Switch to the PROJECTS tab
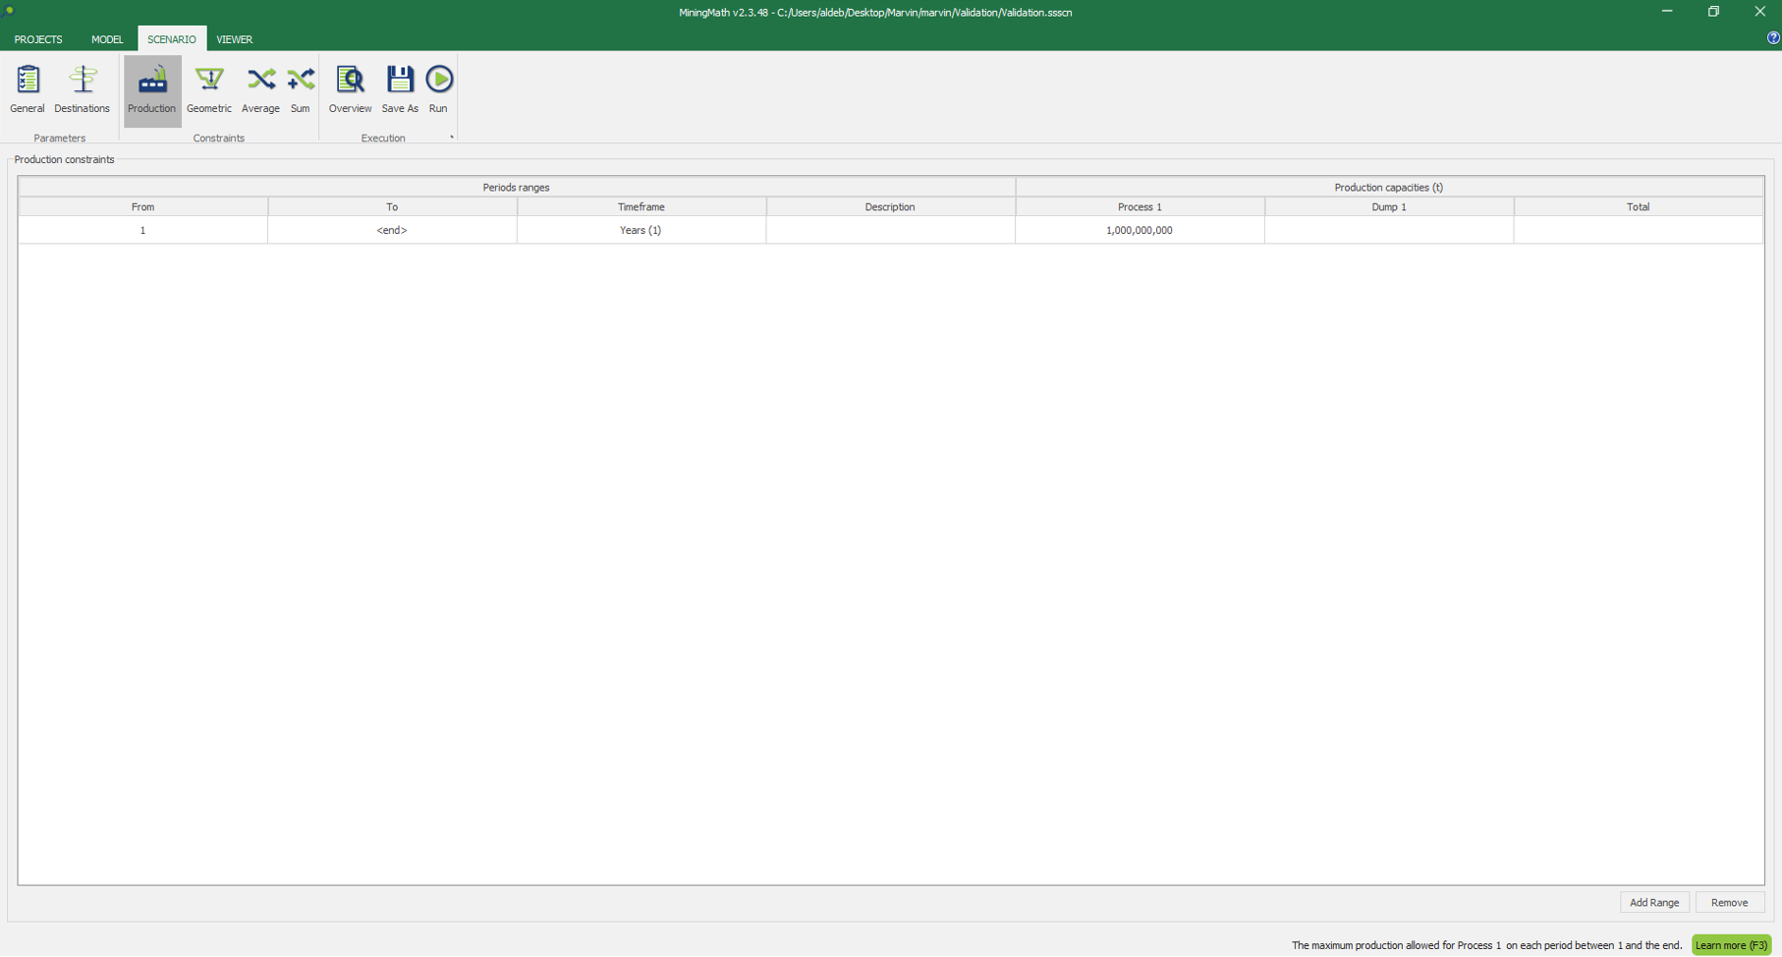Viewport: 1782px width, 957px height. [38, 39]
